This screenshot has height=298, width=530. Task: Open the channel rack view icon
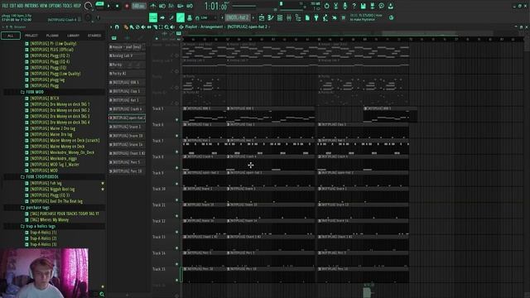coord(280,17)
